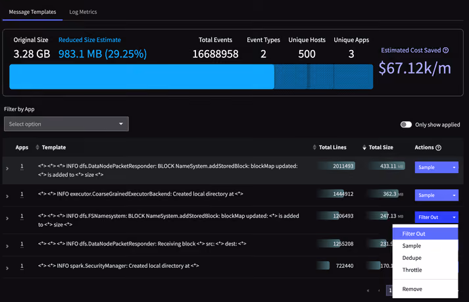Expand the FSNamesystem addStoredBlock row
The image size is (469, 302).
[x=7, y=218]
